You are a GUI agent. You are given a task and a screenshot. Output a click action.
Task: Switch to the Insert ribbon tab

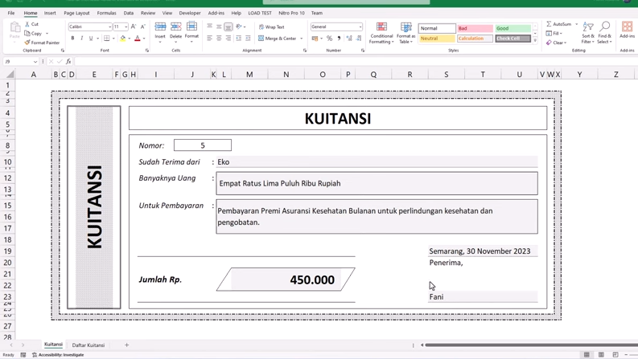pos(50,13)
